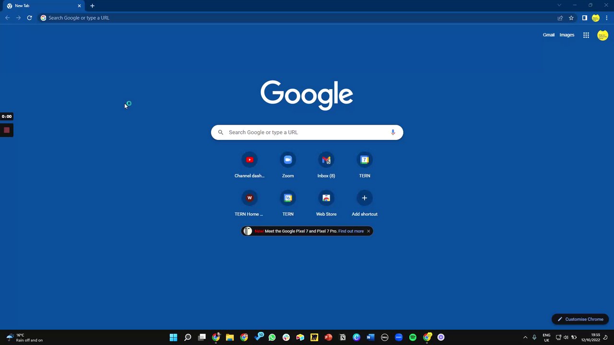614x345 pixels.
Task: Follow the Images link at top right
Action: pos(567,35)
